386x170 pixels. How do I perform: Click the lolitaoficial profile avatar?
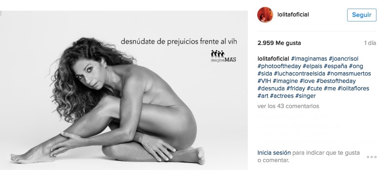click(265, 15)
